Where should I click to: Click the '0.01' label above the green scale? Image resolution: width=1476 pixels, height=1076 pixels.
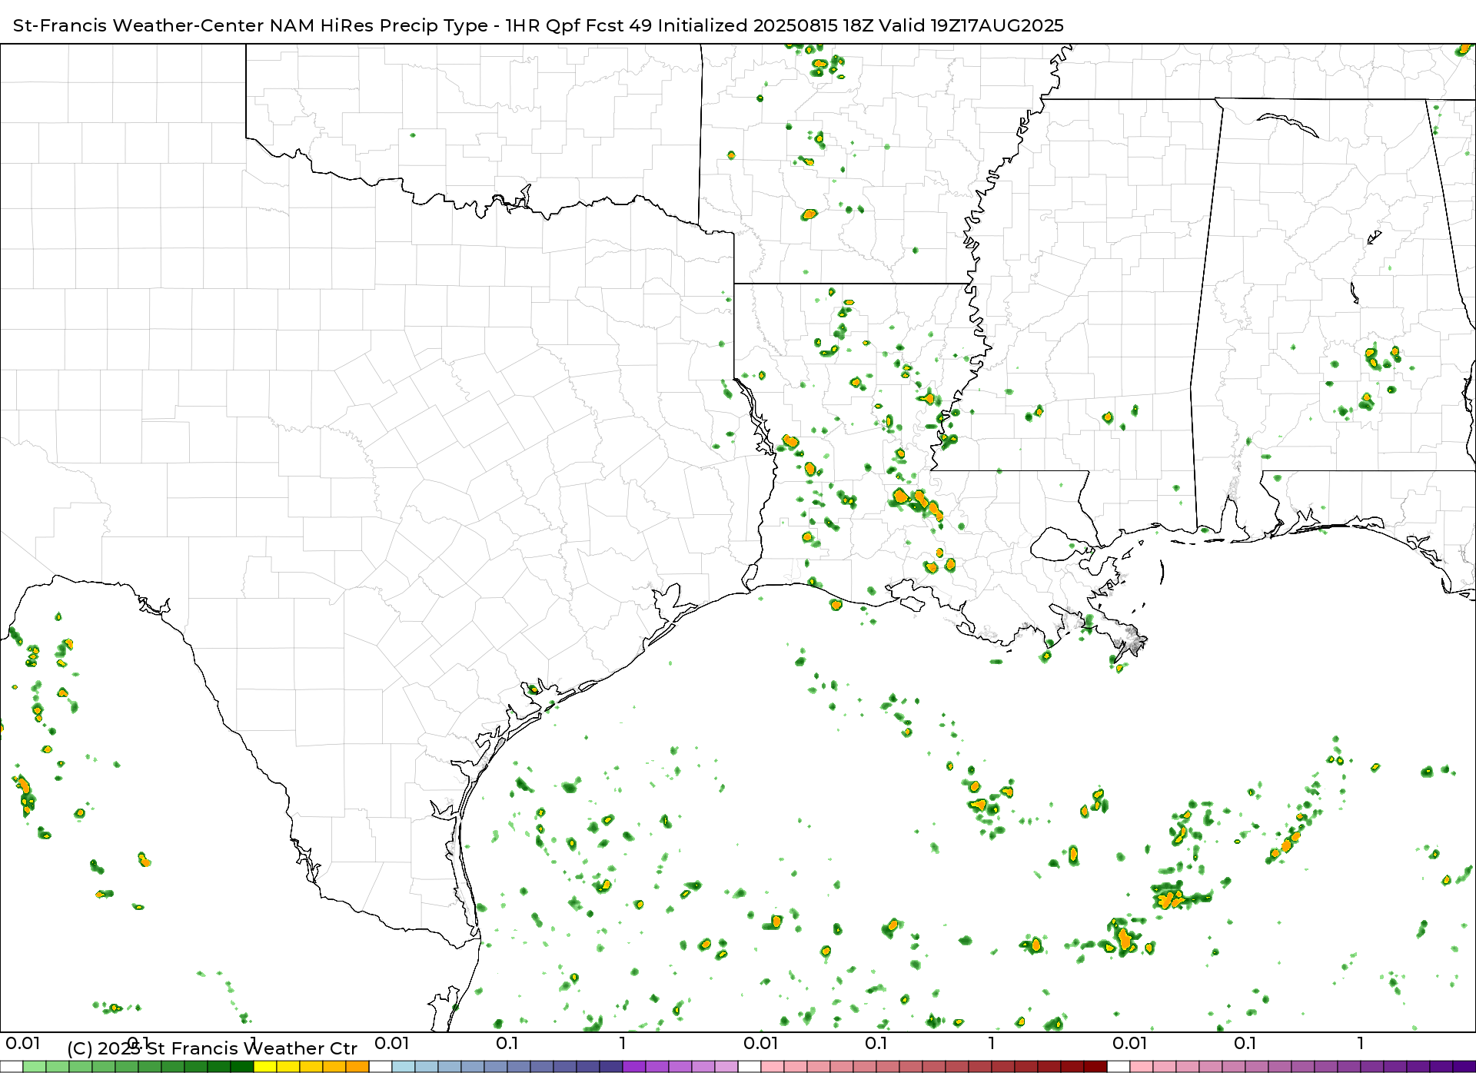coord(23,1043)
